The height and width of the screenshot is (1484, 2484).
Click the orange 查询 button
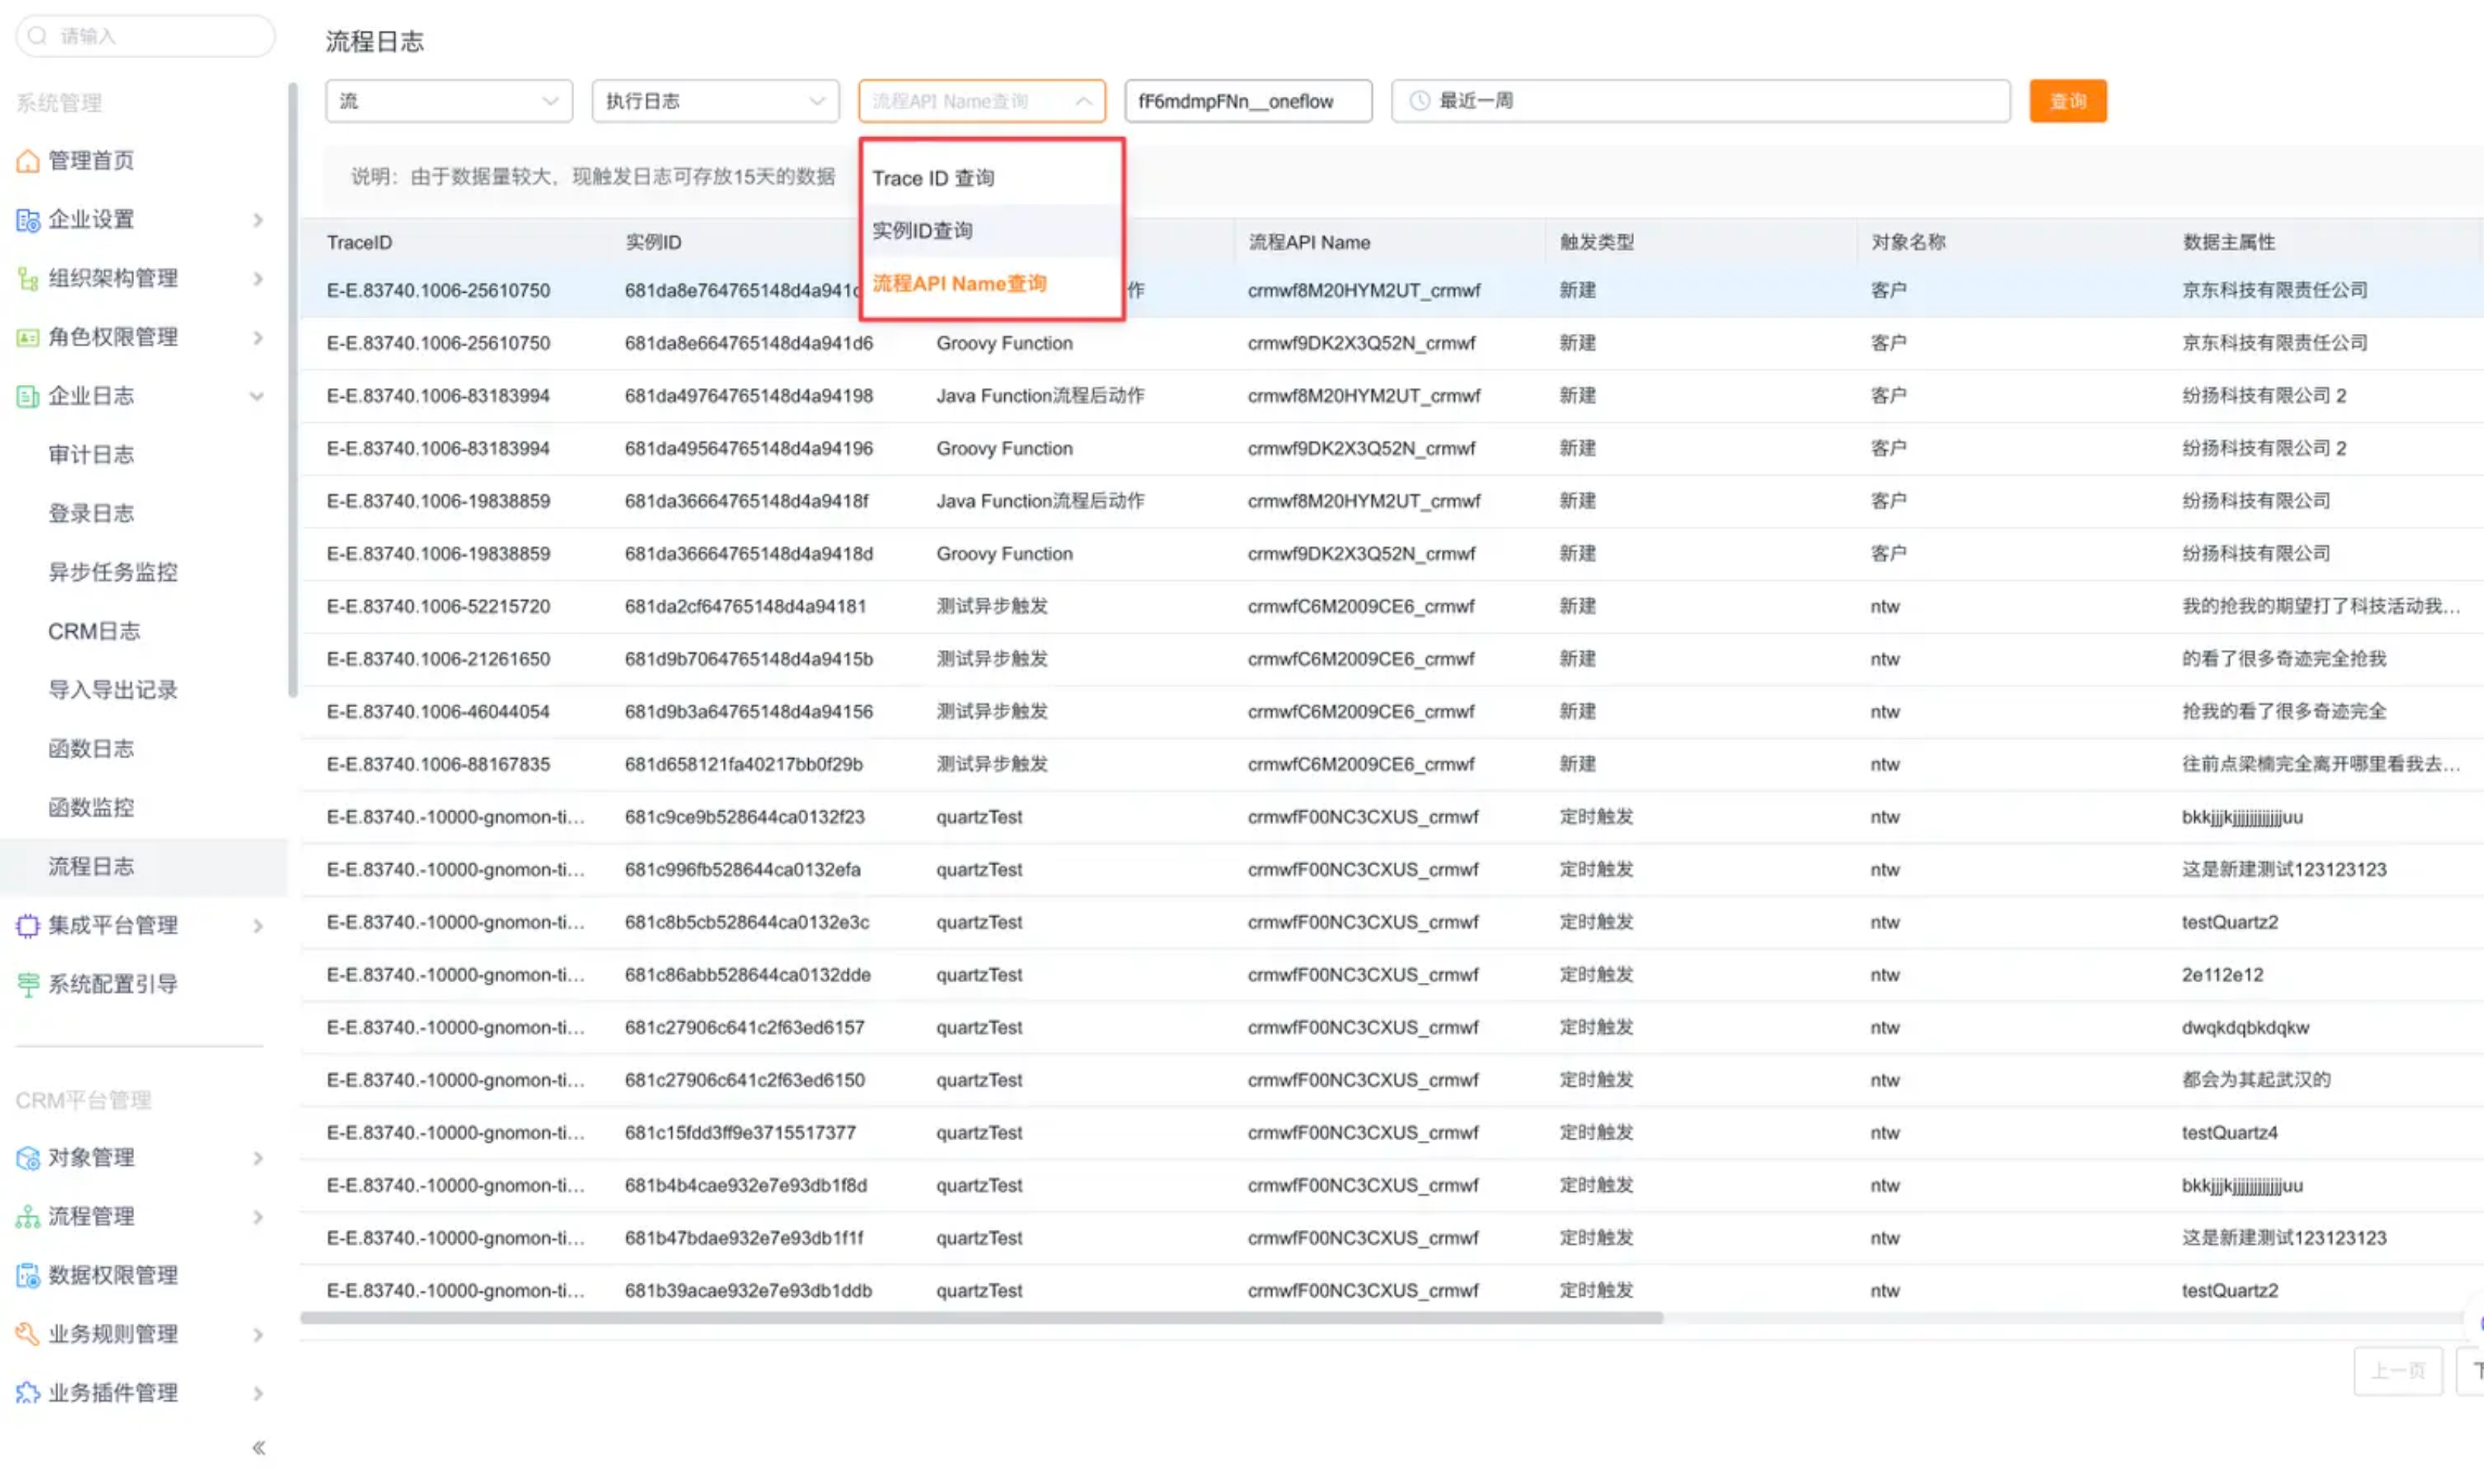tap(2067, 101)
